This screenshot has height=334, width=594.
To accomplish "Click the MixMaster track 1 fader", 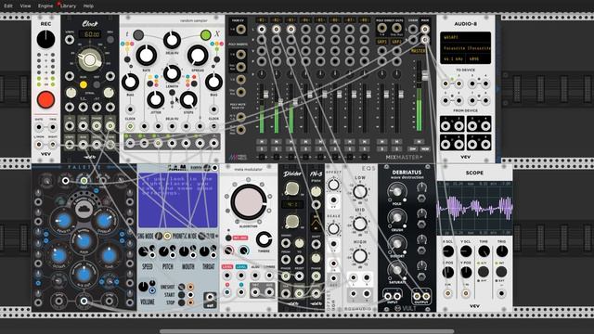I will 265,95.
